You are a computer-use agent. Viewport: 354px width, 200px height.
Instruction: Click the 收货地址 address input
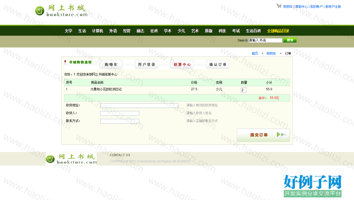[139, 106]
